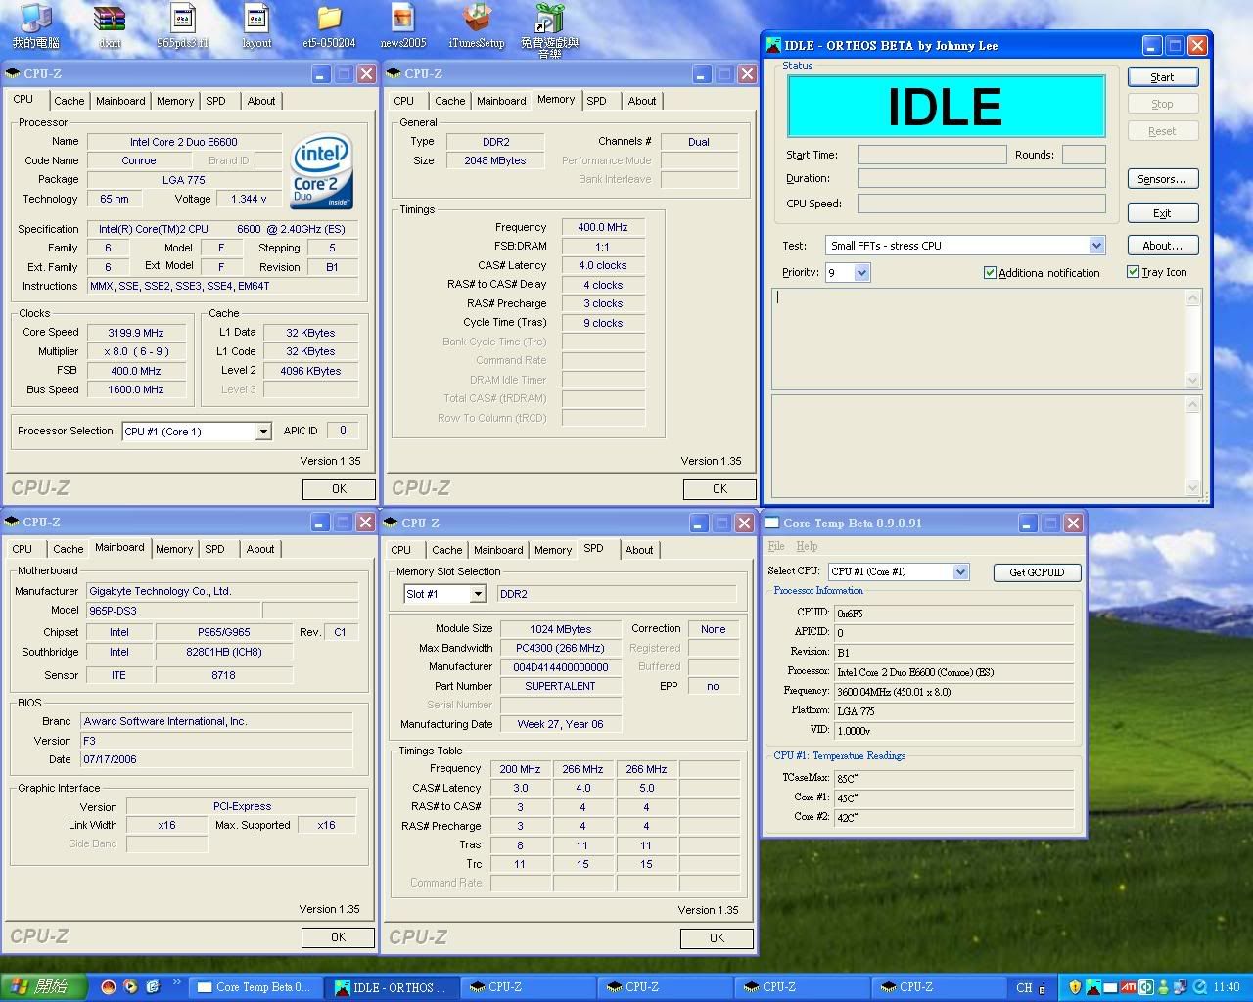This screenshot has width=1253, height=1002.
Task: Click Get GCPUID button in Core Temp
Action: click(x=1036, y=572)
